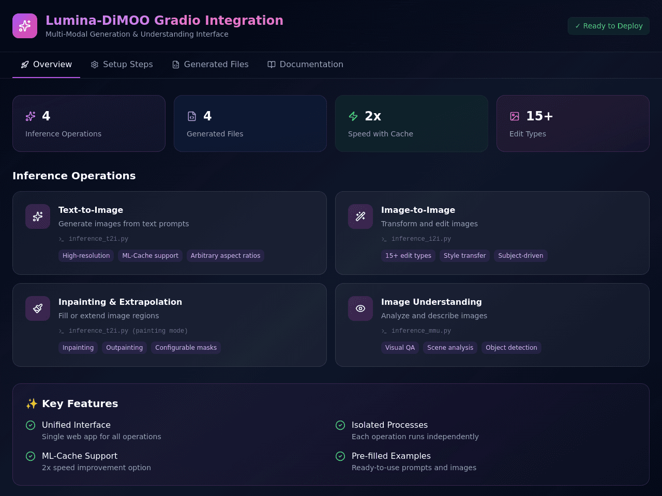This screenshot has width=662, height=496.
Task: Click terminal icon beside inference_t2i.py (painting mode)
Action: (62, 331)
